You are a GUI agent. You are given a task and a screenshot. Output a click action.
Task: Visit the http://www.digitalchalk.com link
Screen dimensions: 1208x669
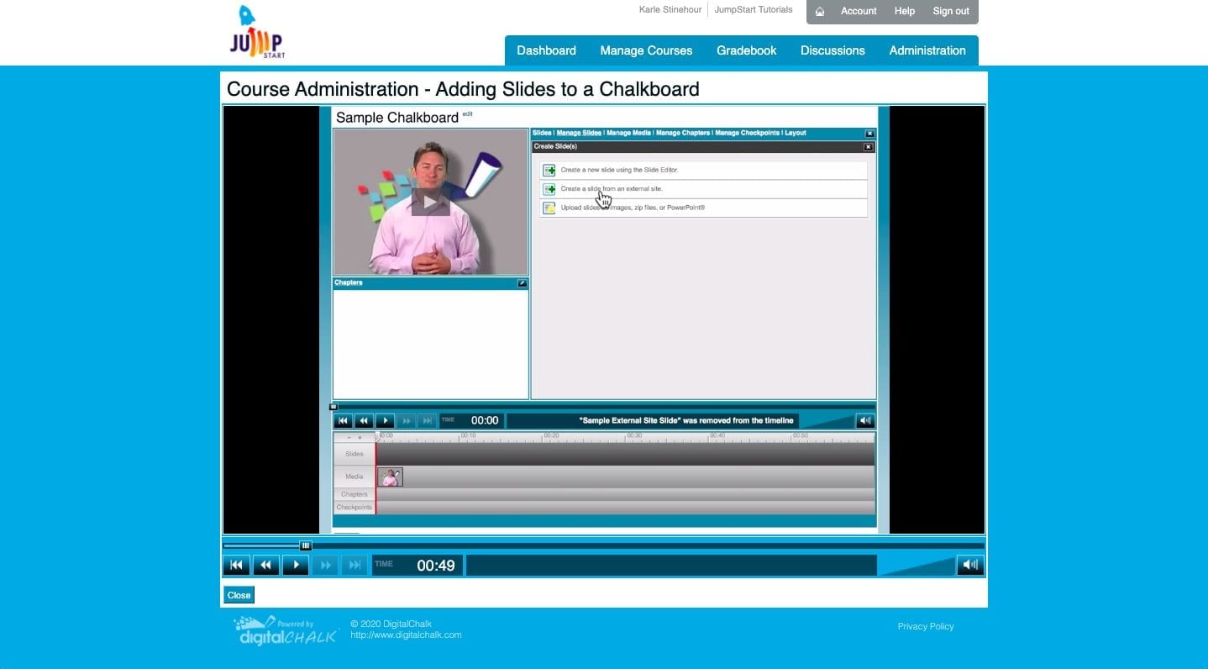coord(406,635)
